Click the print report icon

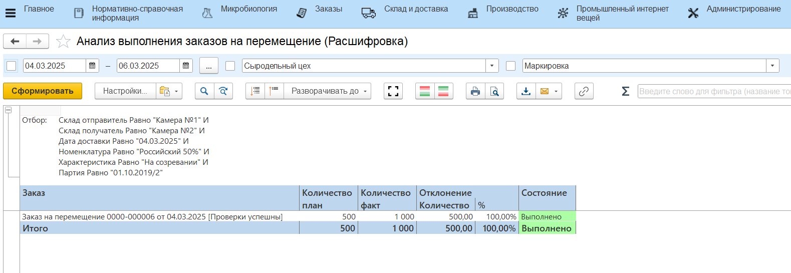pos(475,91)
